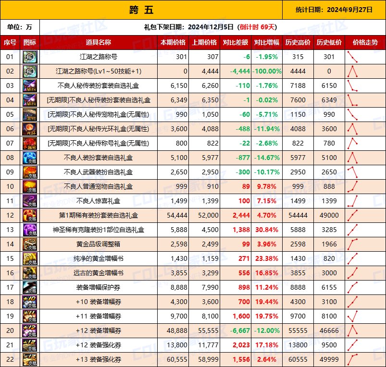Click the price trend sparkline for row 01
The height and width of the screenshot is (367, 386).
(x=352, y=57)
